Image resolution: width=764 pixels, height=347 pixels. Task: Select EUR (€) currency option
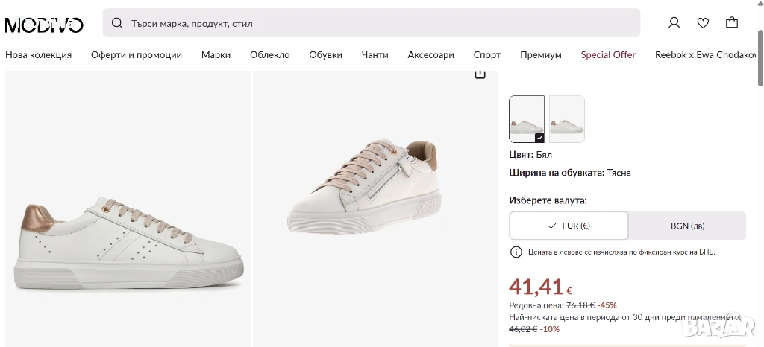pyautogui.click(x=569, y=226)
